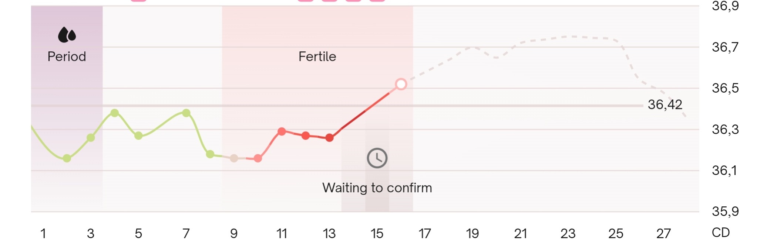The image size is (767, 247).
Task: Click the Period label
Action: click(67, 56)
